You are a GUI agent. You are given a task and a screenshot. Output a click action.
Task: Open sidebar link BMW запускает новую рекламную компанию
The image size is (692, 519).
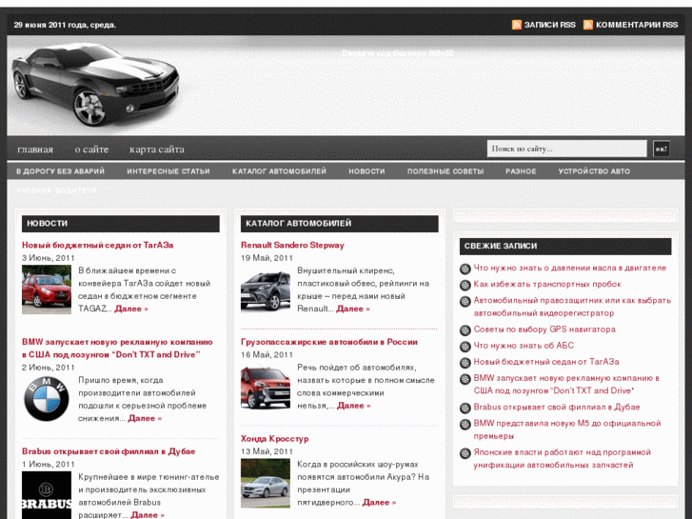pyautogui.click(x=566, y=385)
